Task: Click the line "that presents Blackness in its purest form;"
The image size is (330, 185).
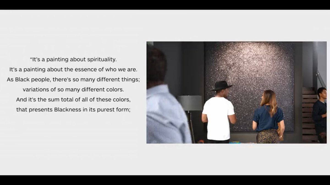Action: click(73, 110)
